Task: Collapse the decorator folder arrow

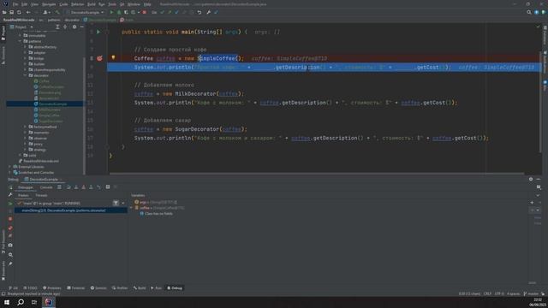Action: click(x=26, y=75)
